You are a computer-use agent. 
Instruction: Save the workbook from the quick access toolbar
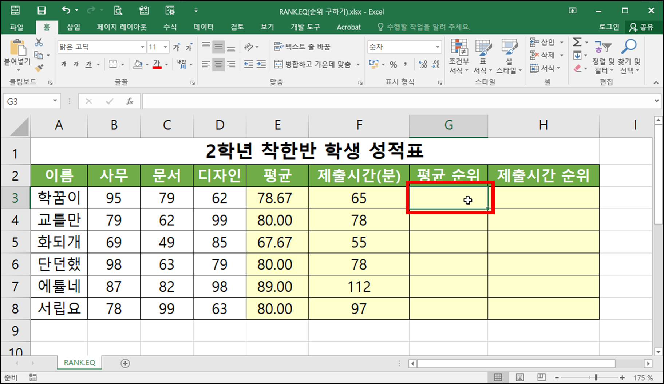[x=41, y=11]
